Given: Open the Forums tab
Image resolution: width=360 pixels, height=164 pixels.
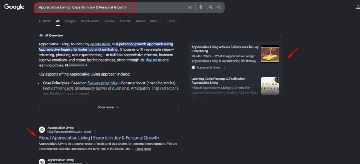Looking at the screenshot, I should 125,21.
